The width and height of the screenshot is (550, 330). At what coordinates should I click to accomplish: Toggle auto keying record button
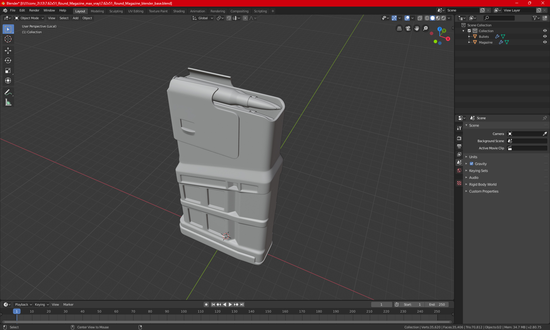click(206, 305)
